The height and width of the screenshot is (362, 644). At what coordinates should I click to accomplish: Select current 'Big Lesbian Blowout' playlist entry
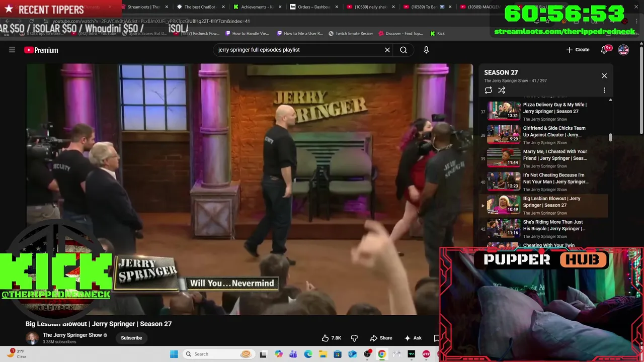click(544, 205)
